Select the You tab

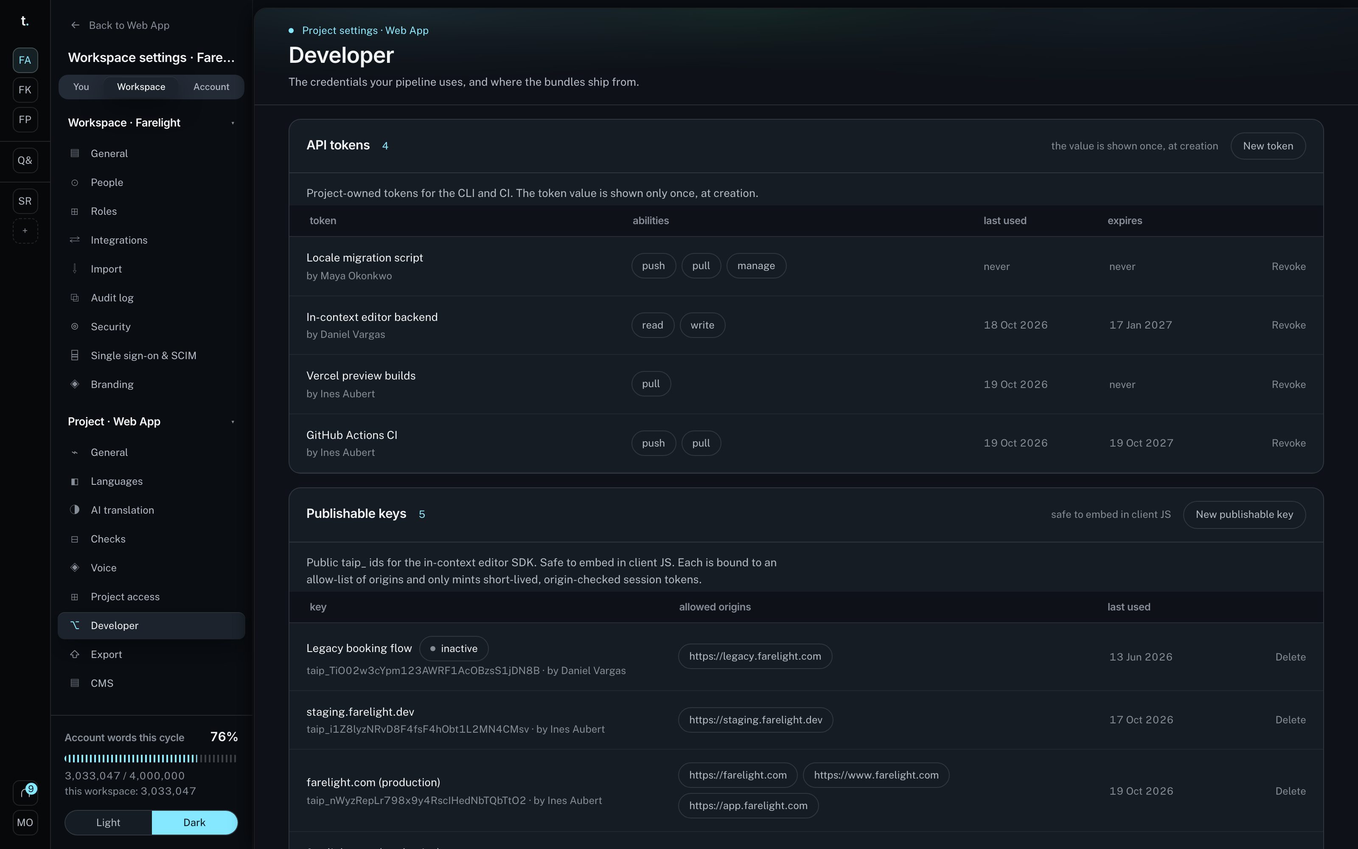[x=81, y=87]
